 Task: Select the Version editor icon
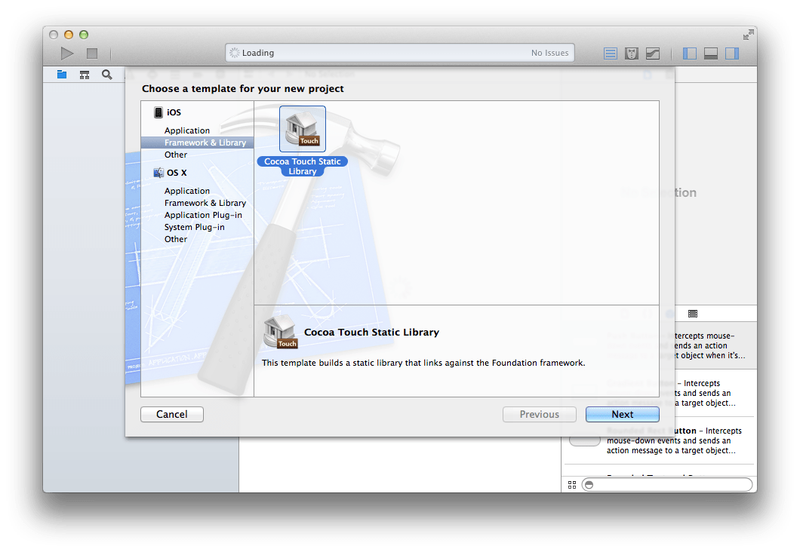click(653, 53)
